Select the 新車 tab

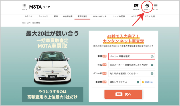pyautogui.click(x=56, y=16)
